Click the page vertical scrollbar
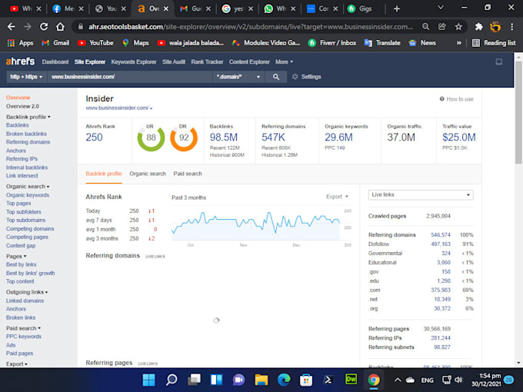Viewport: 523px width, 392px height. (x=518, y=113)
